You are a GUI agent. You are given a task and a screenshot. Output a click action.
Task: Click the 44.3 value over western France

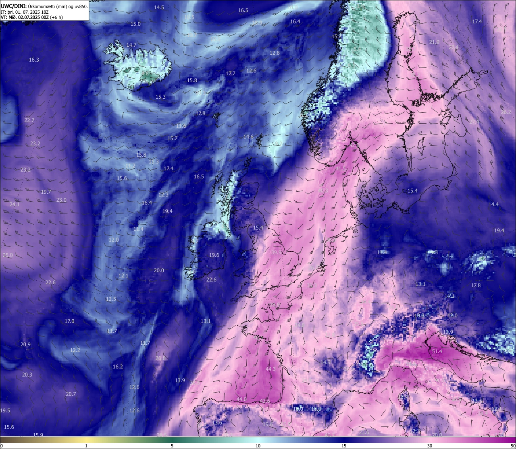coord(270,369)
